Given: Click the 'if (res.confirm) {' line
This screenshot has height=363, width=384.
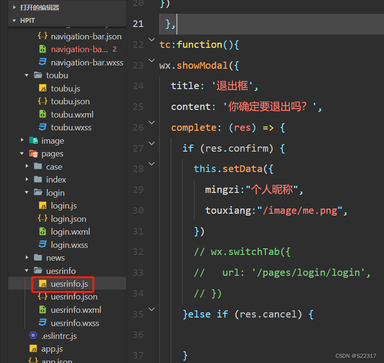Looking at the screenshot, I should (x=234, y=148).
